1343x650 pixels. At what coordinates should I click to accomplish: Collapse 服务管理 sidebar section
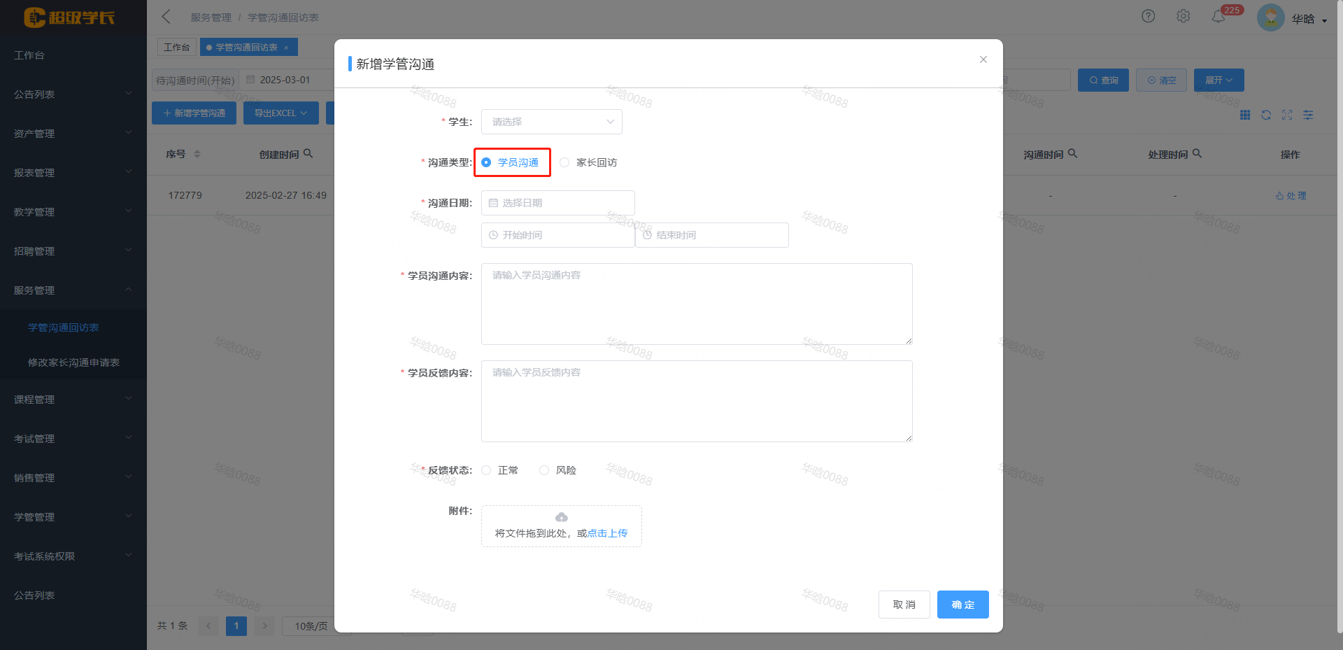(x=73, y=290)
